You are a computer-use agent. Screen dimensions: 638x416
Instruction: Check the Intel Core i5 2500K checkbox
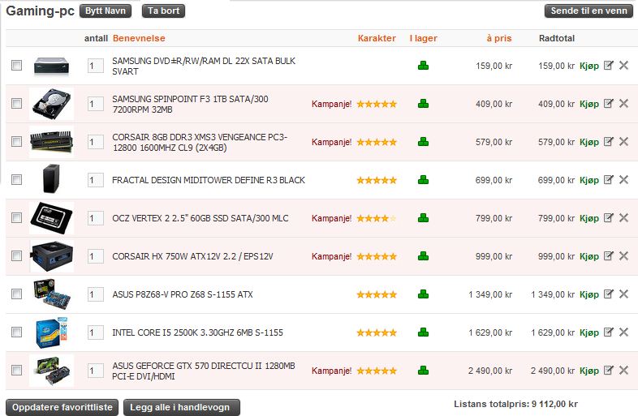tap(17, 332)
